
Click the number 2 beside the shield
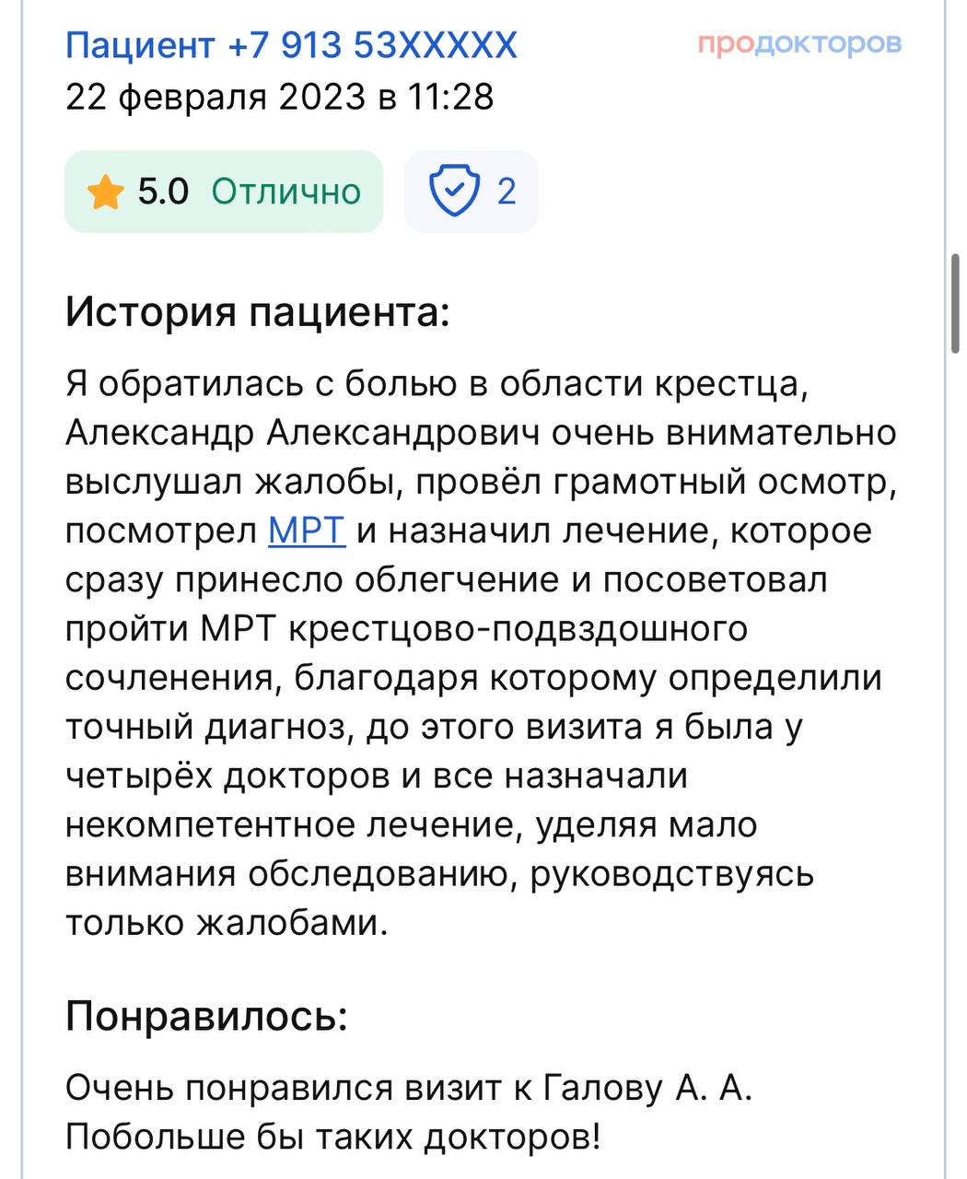pos(507,192)
